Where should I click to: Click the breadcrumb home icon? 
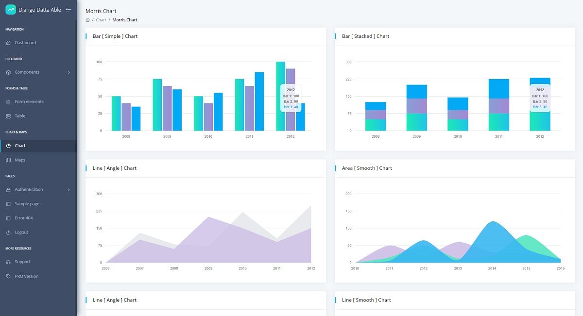(87, 20)
